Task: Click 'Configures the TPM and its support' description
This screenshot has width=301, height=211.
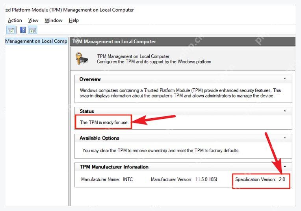Action: 154,62
